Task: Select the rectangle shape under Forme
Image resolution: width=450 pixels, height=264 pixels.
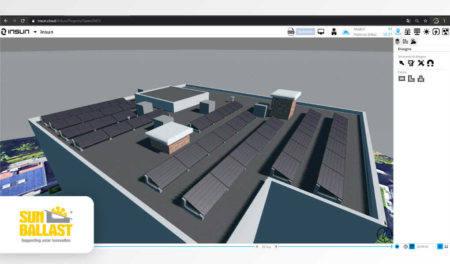Action: point(401,79)
